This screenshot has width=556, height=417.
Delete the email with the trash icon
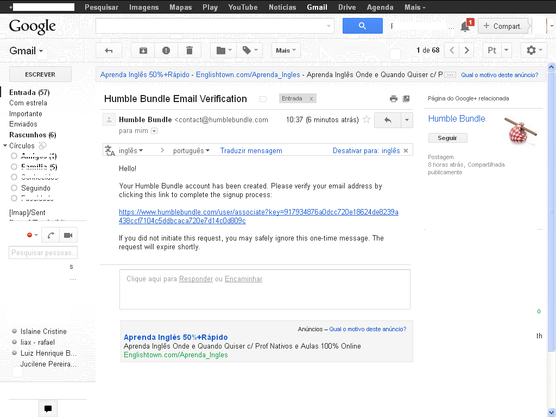[x=189, y=50]
